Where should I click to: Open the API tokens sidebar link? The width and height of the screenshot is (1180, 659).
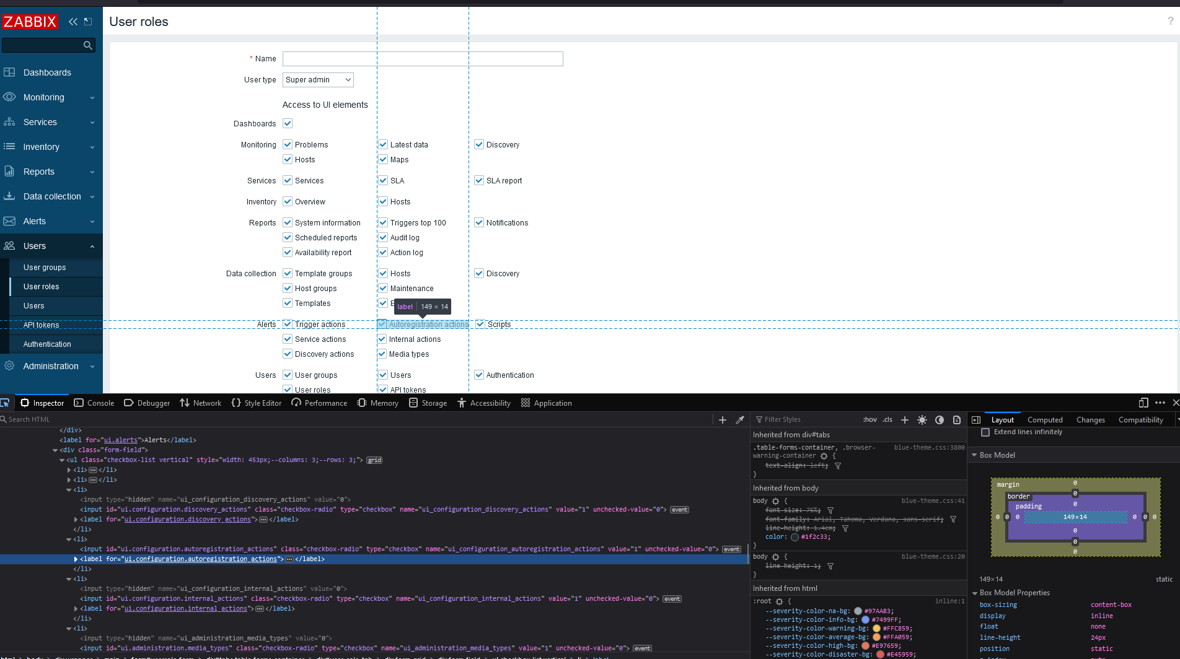(x=42, y=325)
